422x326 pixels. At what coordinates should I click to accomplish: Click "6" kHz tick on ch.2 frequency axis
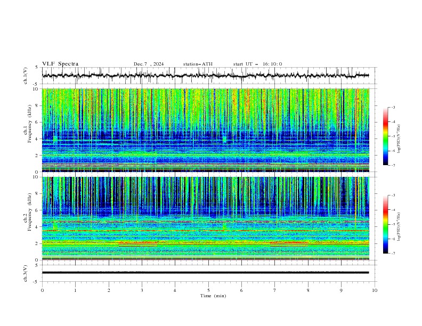37,210
